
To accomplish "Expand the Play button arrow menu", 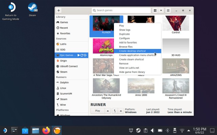I will click(108, 111).
